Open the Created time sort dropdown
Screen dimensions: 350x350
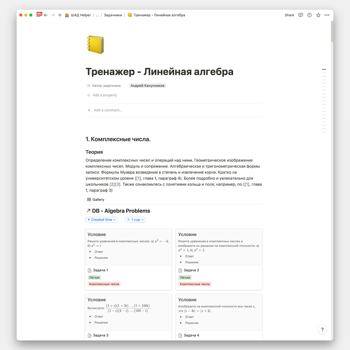click(x=101, y=220)
